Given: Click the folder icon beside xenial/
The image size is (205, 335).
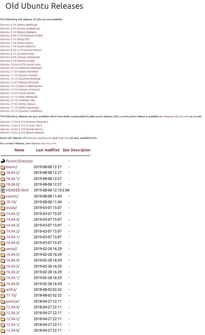Looking at the screenshot, I should click(x=3, y=249).
